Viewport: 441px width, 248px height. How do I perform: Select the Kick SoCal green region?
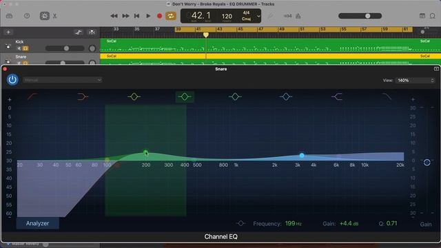(271, 45)
